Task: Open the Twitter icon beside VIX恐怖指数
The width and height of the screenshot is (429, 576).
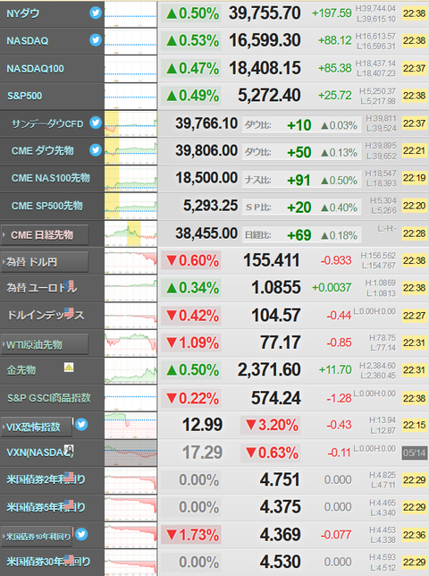Action: [x=81, y=424]
